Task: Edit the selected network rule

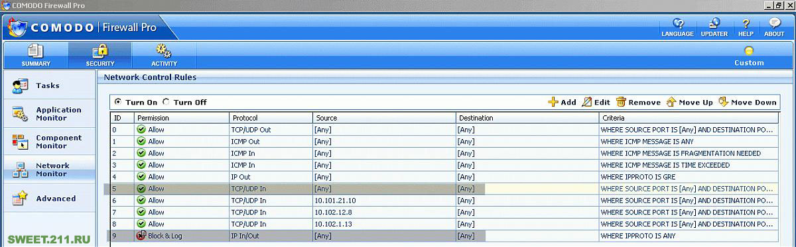Action: point(596,102)
